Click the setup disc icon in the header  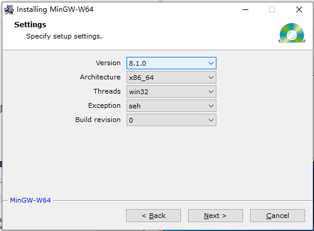(x=292, y=33)
